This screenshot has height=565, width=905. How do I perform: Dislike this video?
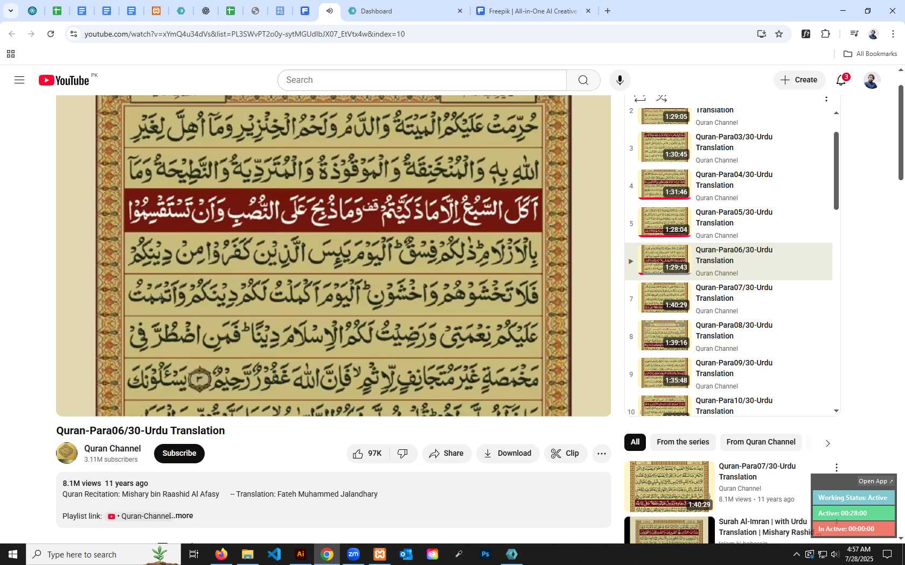pyautogui.click(x=403, y=454)
